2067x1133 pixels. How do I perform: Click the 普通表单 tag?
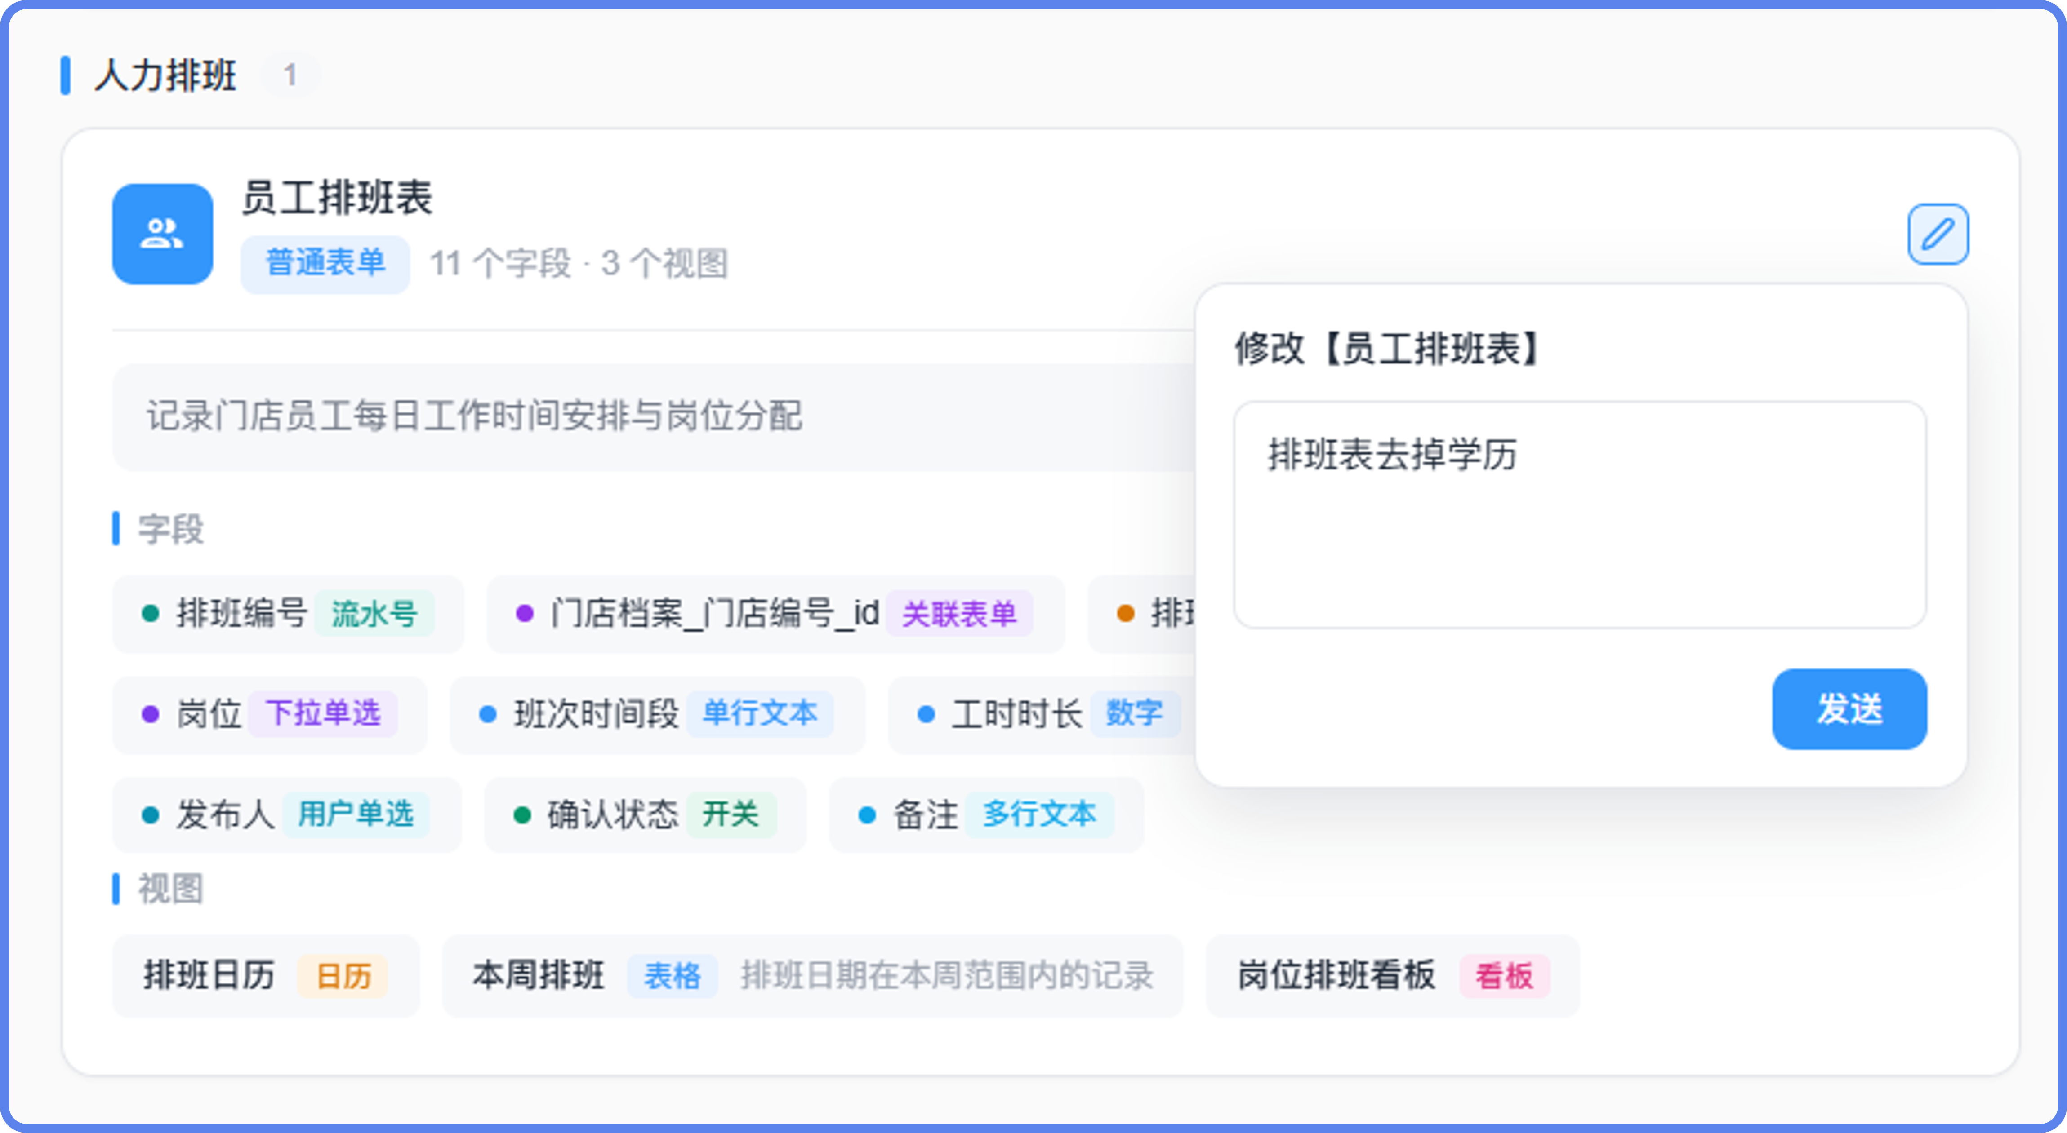click(325, 264)
